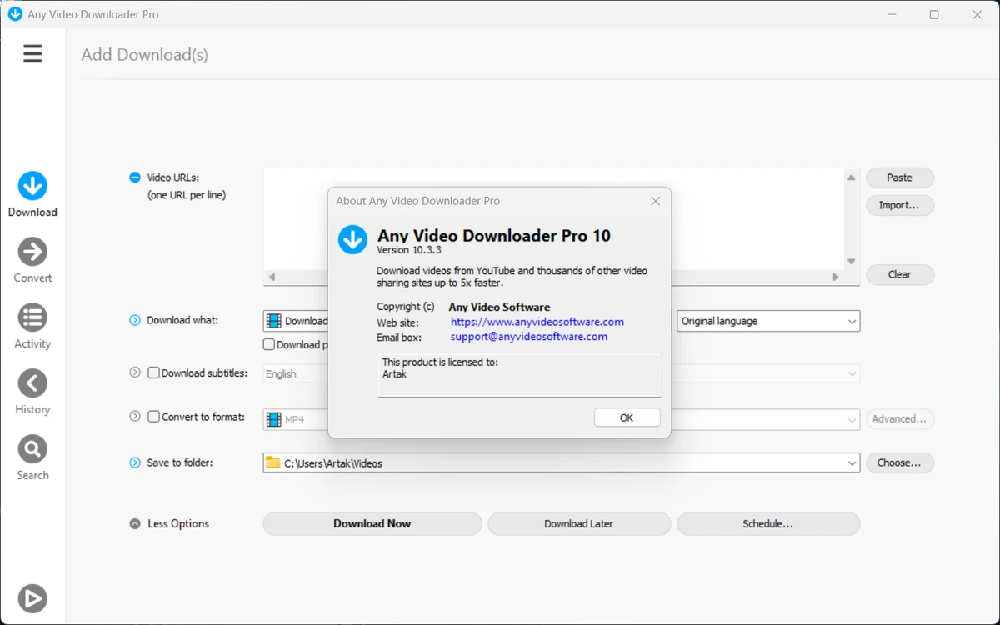Go to the Convert section
This screenshot has height=625, width=1000.
pos(32,260)
